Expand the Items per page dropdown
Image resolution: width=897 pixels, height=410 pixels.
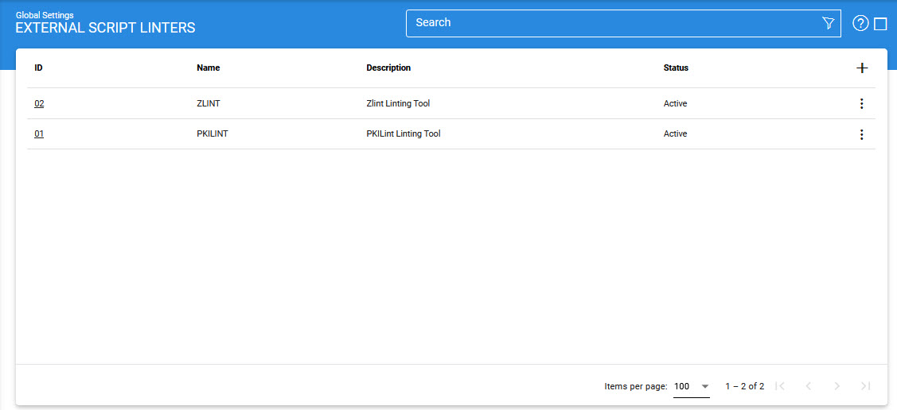click(691, 386)
